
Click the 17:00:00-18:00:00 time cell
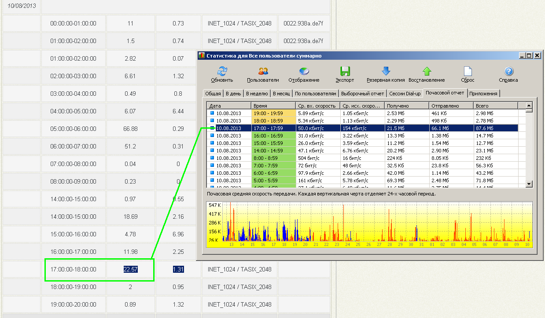click(74, 269)
